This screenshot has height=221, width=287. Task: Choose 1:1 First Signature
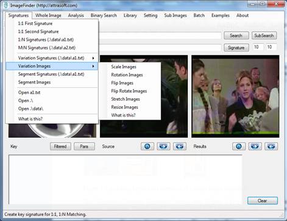[52, 23]
